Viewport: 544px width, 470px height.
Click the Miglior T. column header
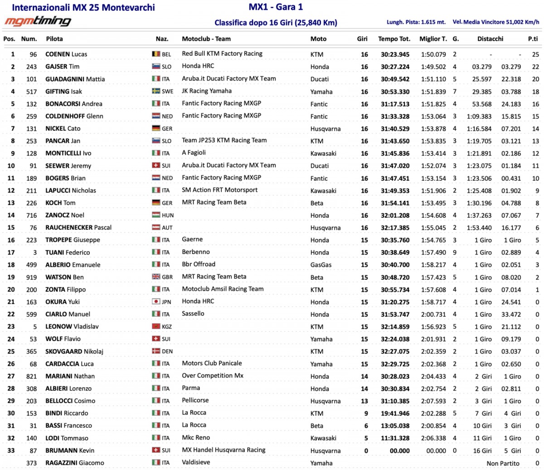point(433,39)
